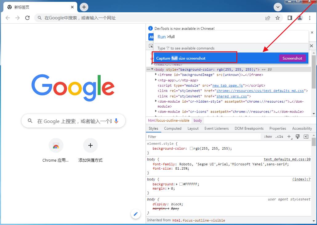This screenshot has width=317, height=225.
Task: Close the DevTools Chinese language notice
Action: click(312, 33)
